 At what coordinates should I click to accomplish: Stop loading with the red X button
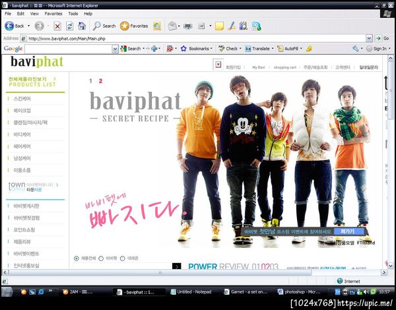click(x=57, y=26)
